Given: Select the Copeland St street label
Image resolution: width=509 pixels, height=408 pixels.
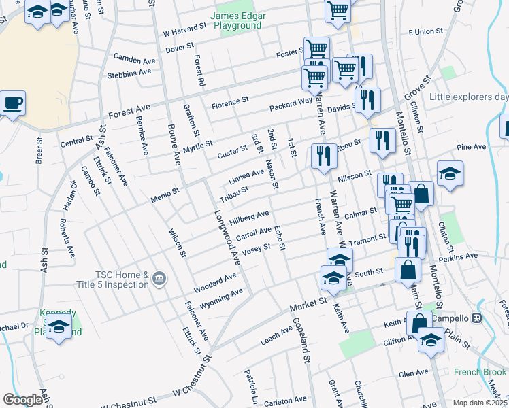Looking at the screenshot, I should tap(302, 339).
